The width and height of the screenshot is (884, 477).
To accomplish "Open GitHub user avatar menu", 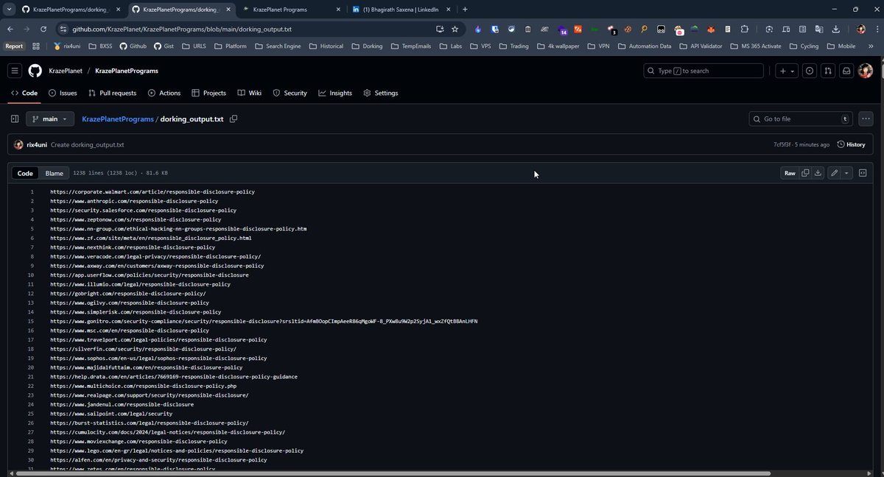I will point(866,71).
